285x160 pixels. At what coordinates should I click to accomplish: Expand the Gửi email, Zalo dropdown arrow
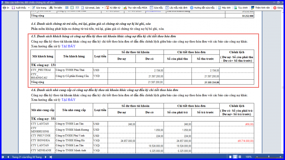pyautogui.click(x=103, y=8)
